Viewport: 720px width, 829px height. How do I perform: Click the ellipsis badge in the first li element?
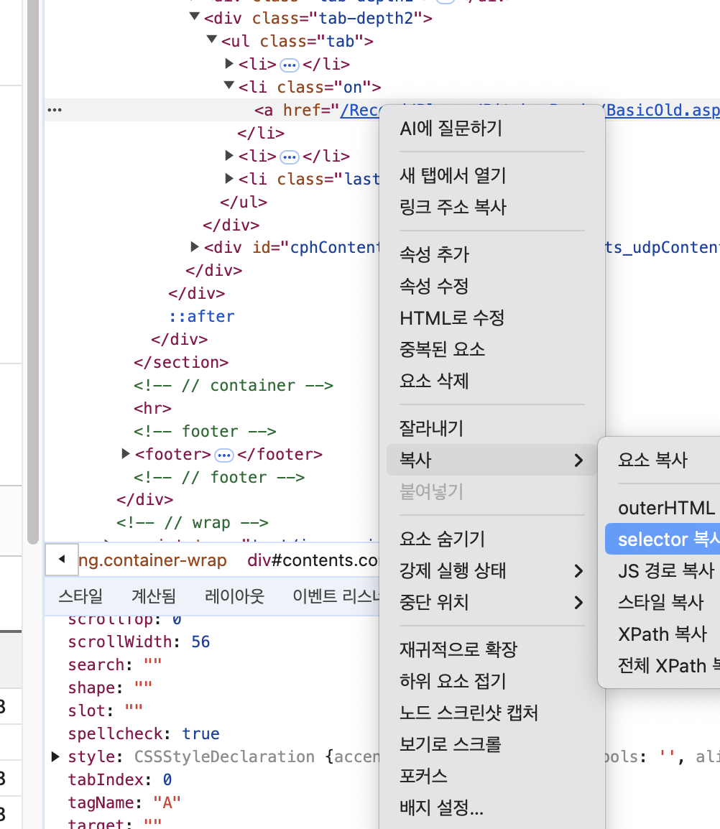290,65
